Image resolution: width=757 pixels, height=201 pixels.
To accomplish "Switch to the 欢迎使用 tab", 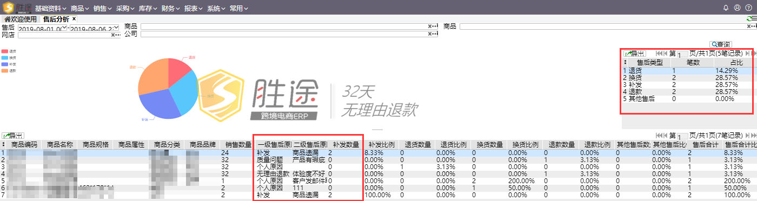I will (21, 19).
